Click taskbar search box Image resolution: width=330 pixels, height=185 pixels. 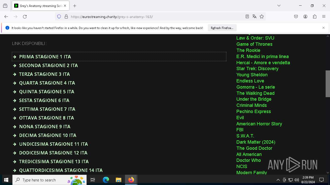coord(49,180)
